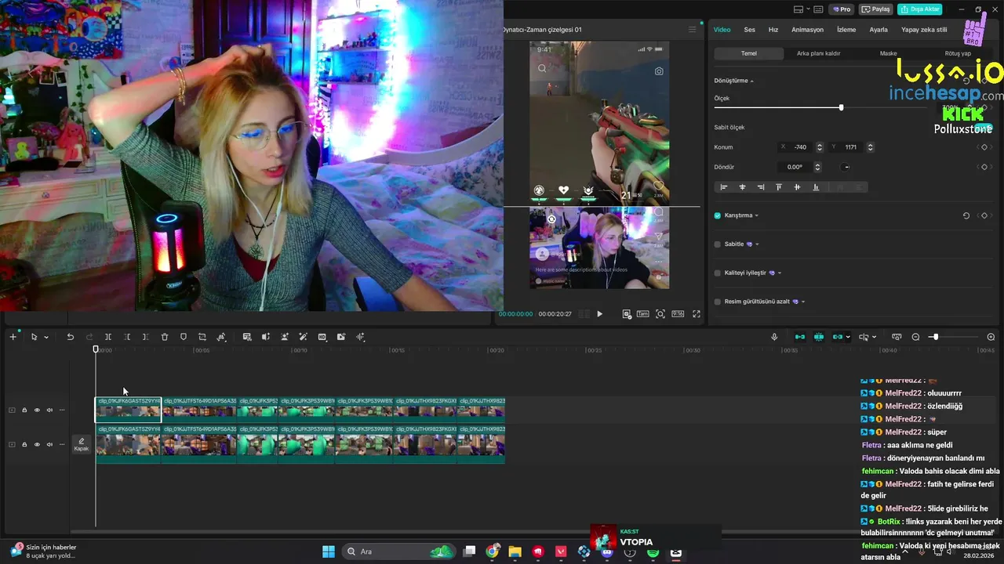1004x564 pixels.
Task: Expand the Resim gürültüsünü azalt arrow
Action: pyautogui.click(x=803, y=302)
